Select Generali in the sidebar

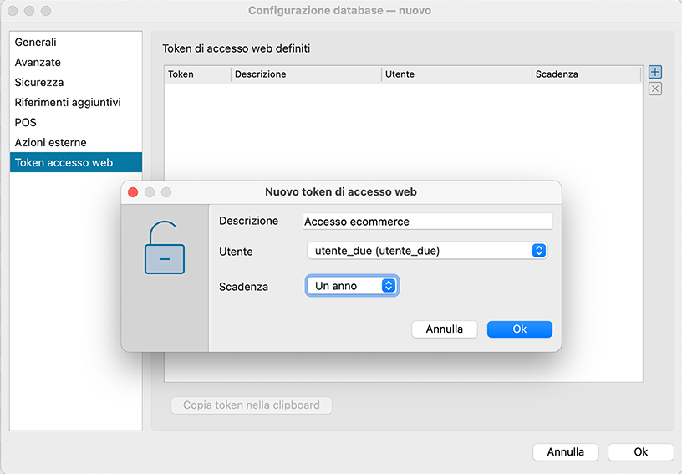point(36,43)
